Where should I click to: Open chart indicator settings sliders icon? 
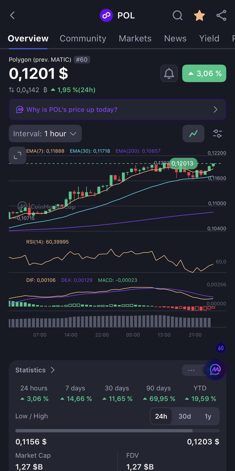point(217,133)
